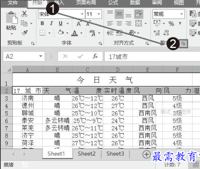This screenshot has height=169, width=200.
Task: Click the Copy icon
Action: [24, 24]
